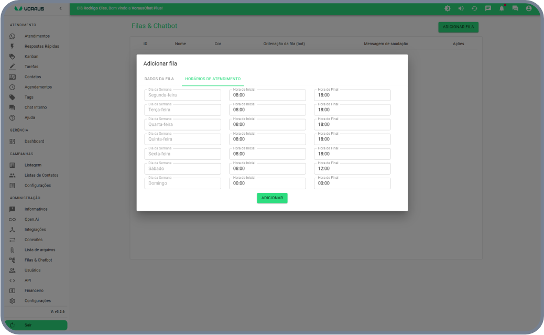
Task: Open Agendamentos clock icon
Action: pos(12,87)
